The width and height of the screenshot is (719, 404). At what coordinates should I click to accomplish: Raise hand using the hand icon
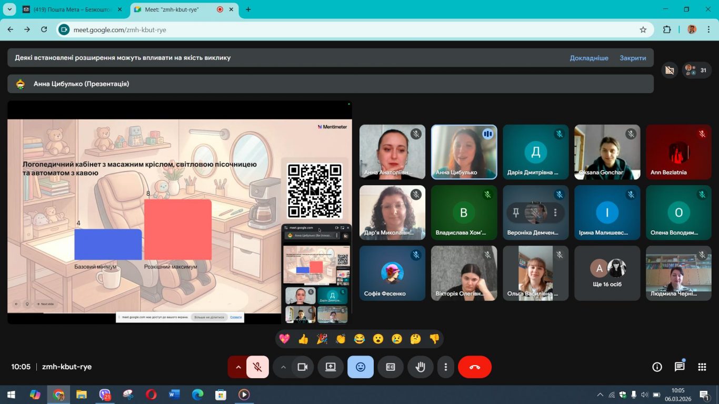pyautogui.click(x=421, y=367)
